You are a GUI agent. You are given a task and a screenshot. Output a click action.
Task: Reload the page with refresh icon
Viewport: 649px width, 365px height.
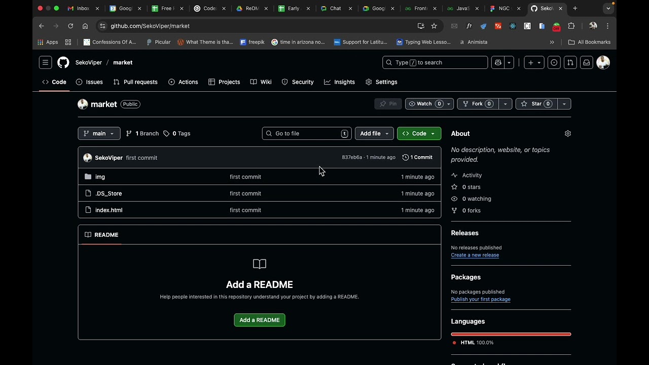(70, 26)
